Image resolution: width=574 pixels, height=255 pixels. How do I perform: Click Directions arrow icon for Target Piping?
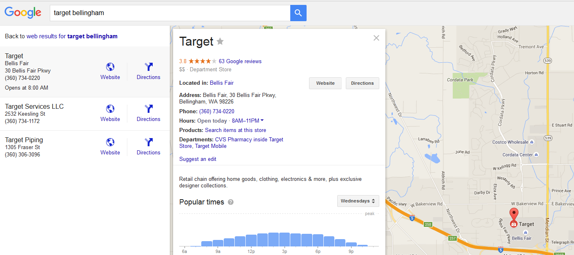pyautogui.click(x=149, y=143)
